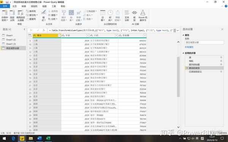This screenshot has height=142, width=228.
Task: Click the 持续时间 duration stopwatch icon
Action: point(118,13)
